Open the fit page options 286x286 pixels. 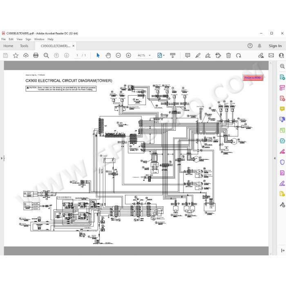(161, 55)
